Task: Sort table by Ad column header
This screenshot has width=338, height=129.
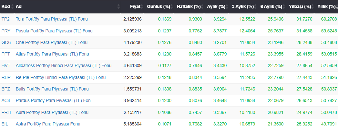Action: pos(67,7)
